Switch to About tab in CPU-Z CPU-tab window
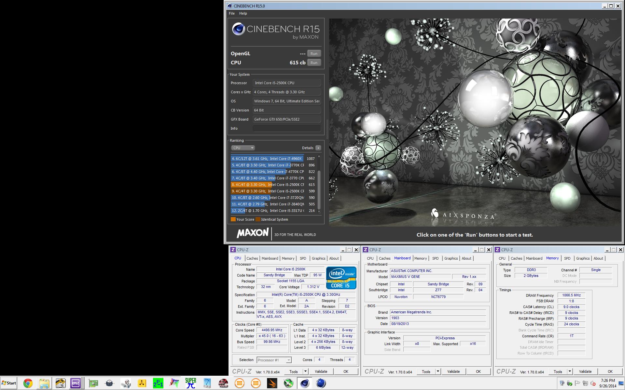The width and height of the screenshot is (625, 390). coord(334,258)
